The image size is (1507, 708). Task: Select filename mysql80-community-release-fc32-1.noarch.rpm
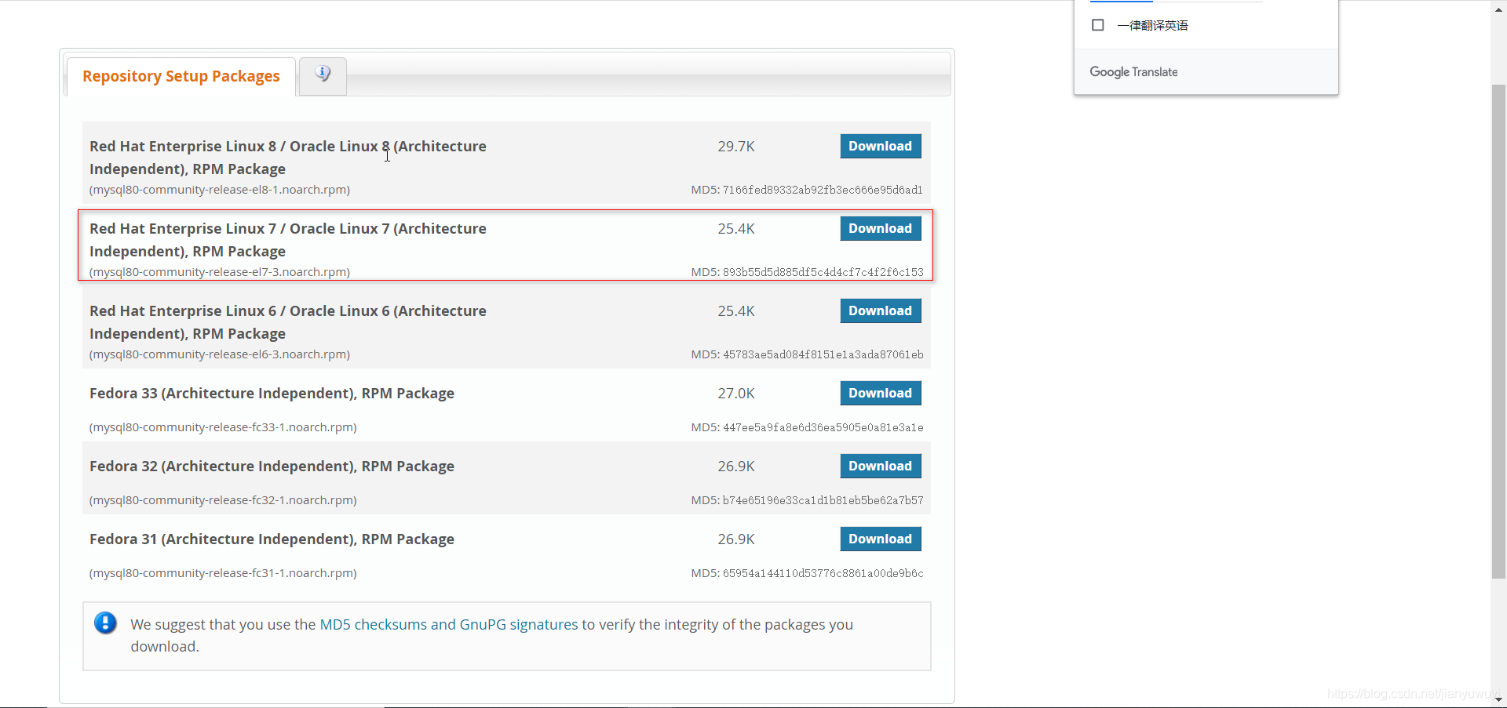[223, 500]
